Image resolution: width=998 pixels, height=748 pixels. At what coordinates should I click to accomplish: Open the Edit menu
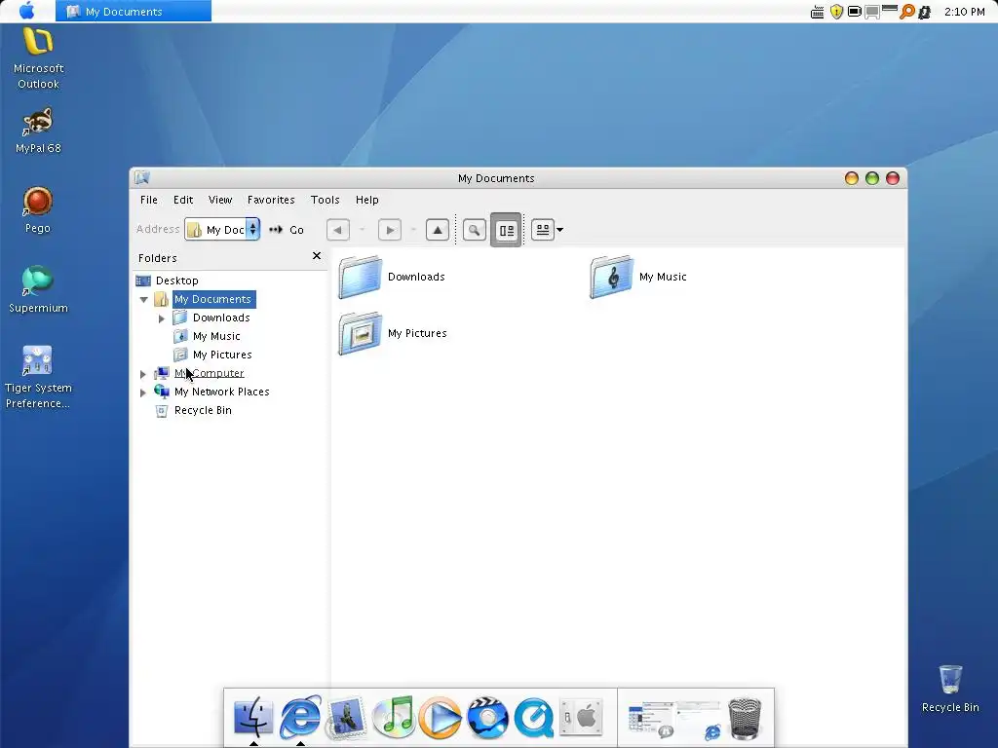point(183,200)
